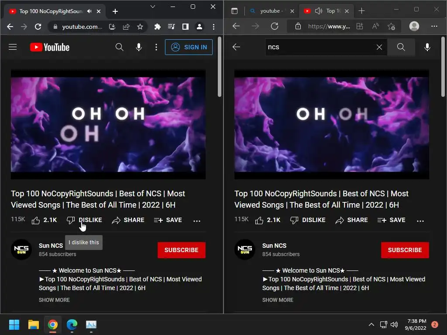Go back in Edge browser

tap(236, 26)
